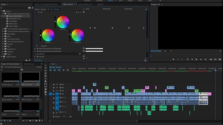
Task: Click Play in Program monitor
Action: coord(196,59)
